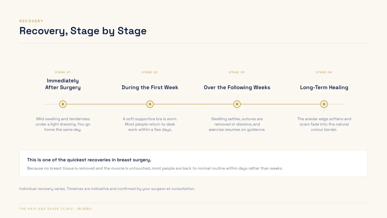Click the 'Swelling settles, sutures' description text
Screen dimensions: 387x218
237,124
